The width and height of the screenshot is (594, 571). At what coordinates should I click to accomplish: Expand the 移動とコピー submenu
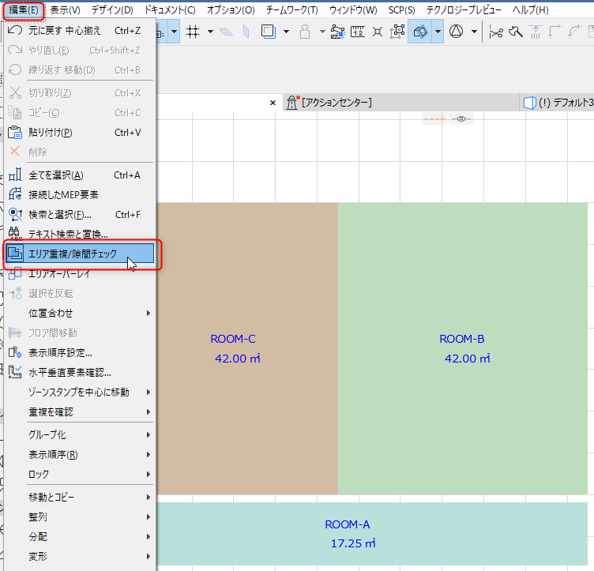coord(80,498)
